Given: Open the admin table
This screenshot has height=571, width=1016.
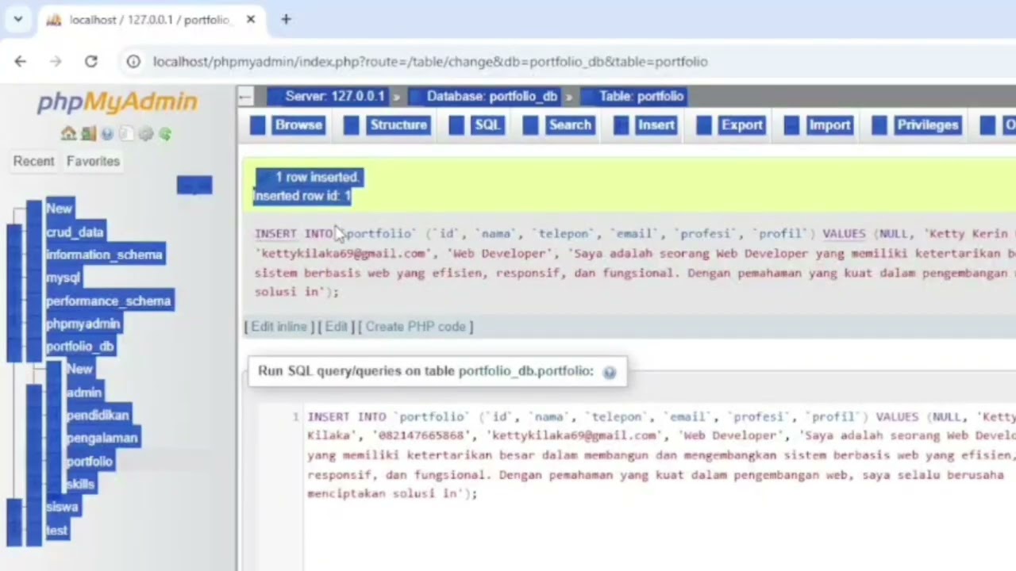Looking at the screenshot, I should coord(84,393).
